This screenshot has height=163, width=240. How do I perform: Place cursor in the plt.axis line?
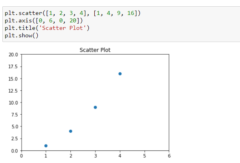[x=44, y=20]
